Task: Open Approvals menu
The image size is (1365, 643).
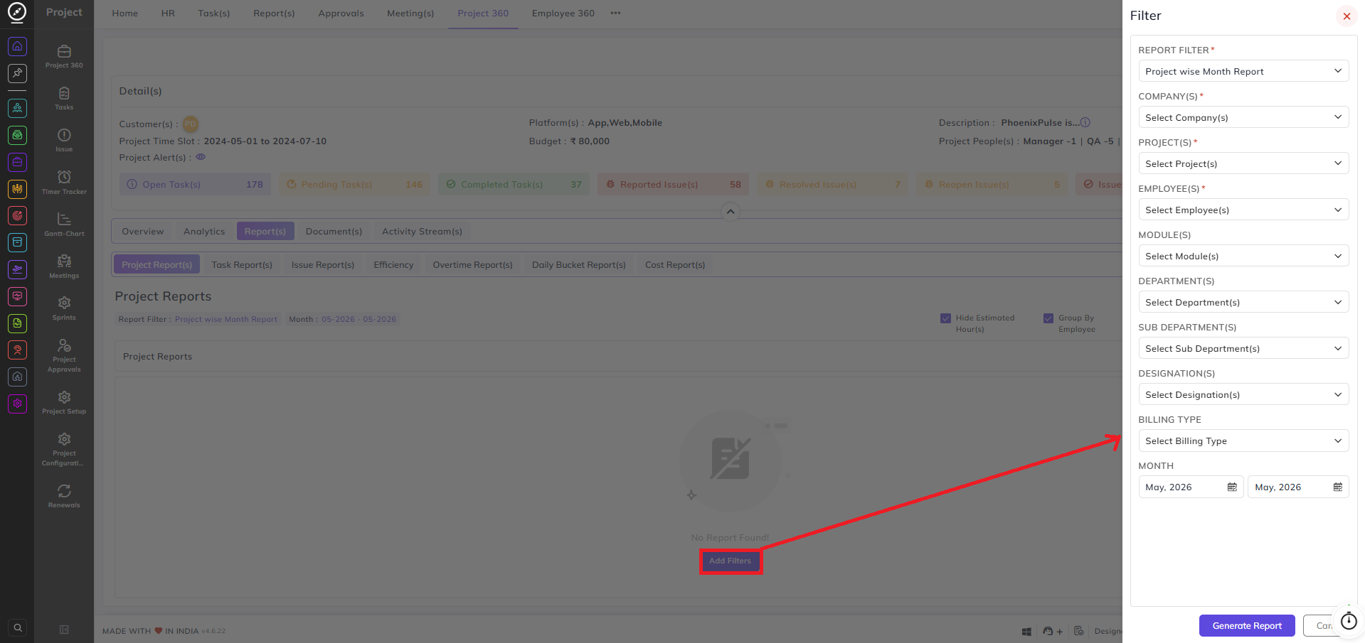Action: tap(341, 13)
